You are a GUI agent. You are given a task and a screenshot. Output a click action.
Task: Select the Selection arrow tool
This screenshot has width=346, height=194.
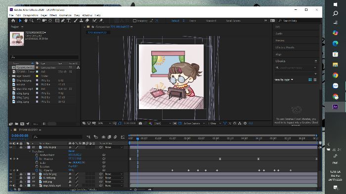click(20, 21)
